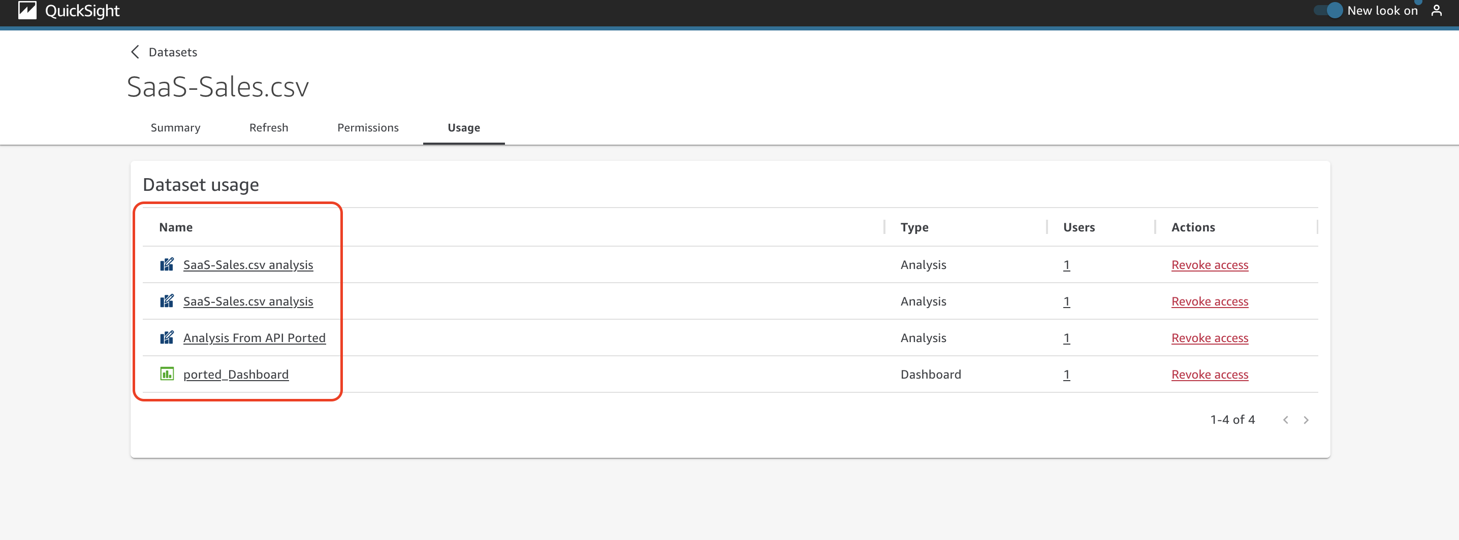Viewport: 1459px width, 540px height.
Task: Go to previous page of results
Action: pos(1286,419)
